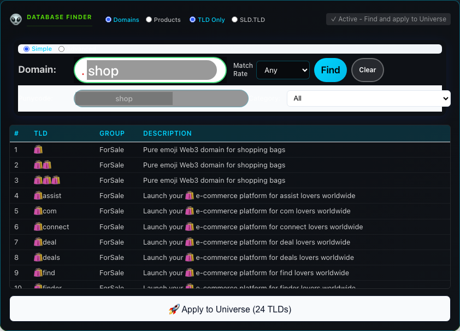Click the Domain input field containing shop

[151, 70]
